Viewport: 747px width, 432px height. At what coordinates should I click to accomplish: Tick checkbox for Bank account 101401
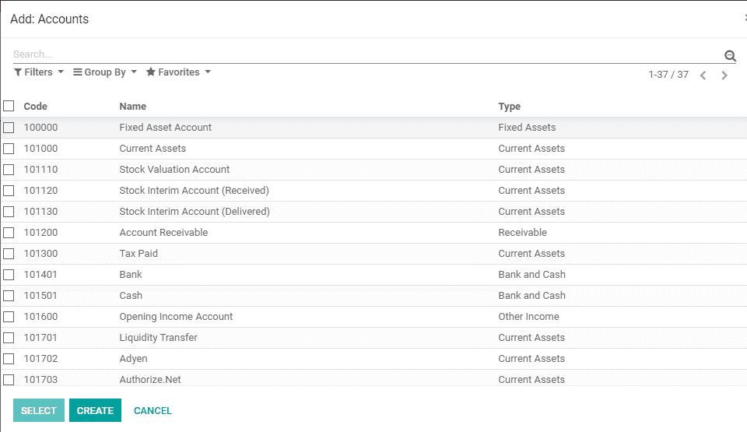[x=9, y=275]
